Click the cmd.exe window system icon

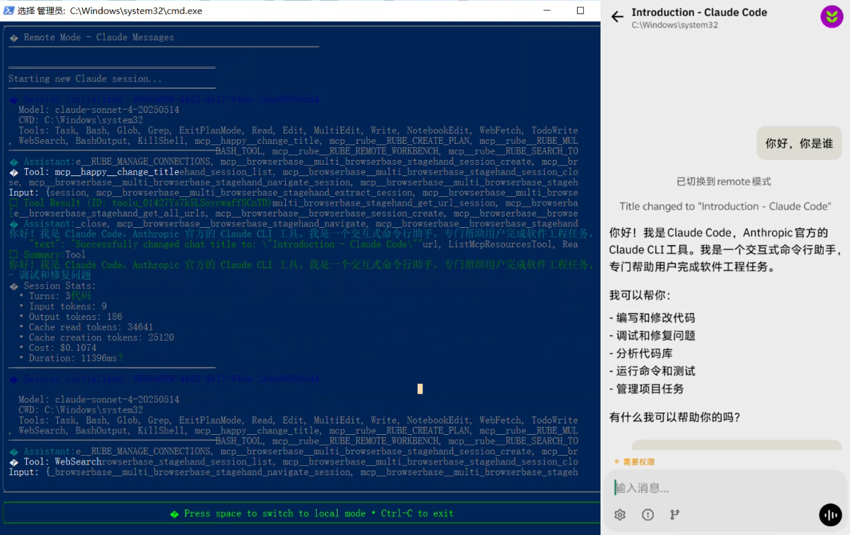click(x=9, y=11)
